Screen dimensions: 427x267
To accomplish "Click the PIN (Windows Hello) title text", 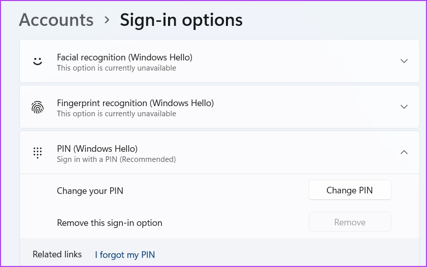I will tap(97, 149).
